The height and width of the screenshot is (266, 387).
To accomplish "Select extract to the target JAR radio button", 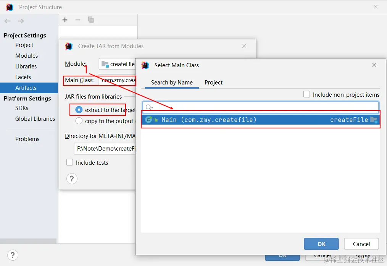I will (79, 110).
